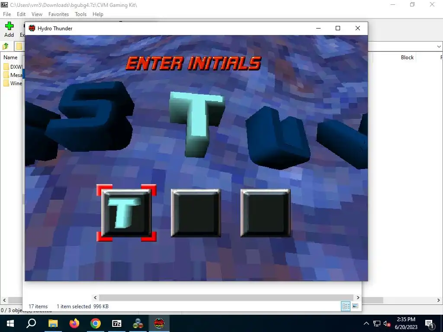Select the first initials slot showing T

[126, 213]
